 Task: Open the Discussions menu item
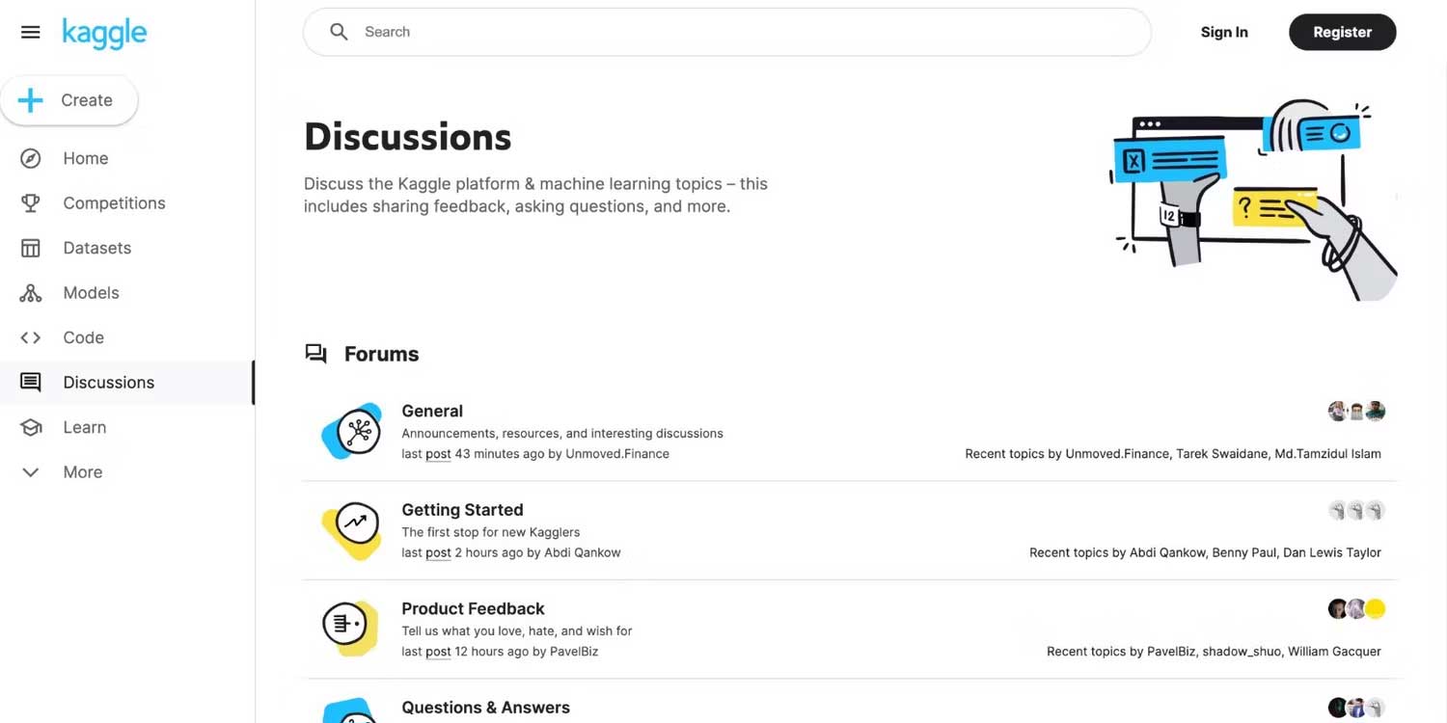tap(108, 382)
